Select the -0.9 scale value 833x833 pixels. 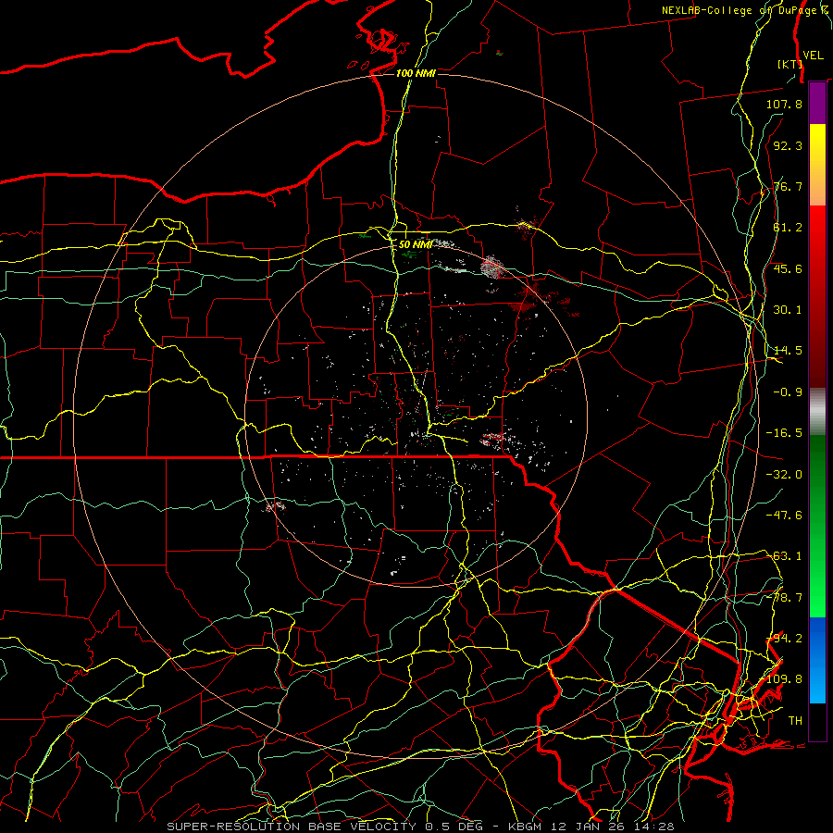788,392
